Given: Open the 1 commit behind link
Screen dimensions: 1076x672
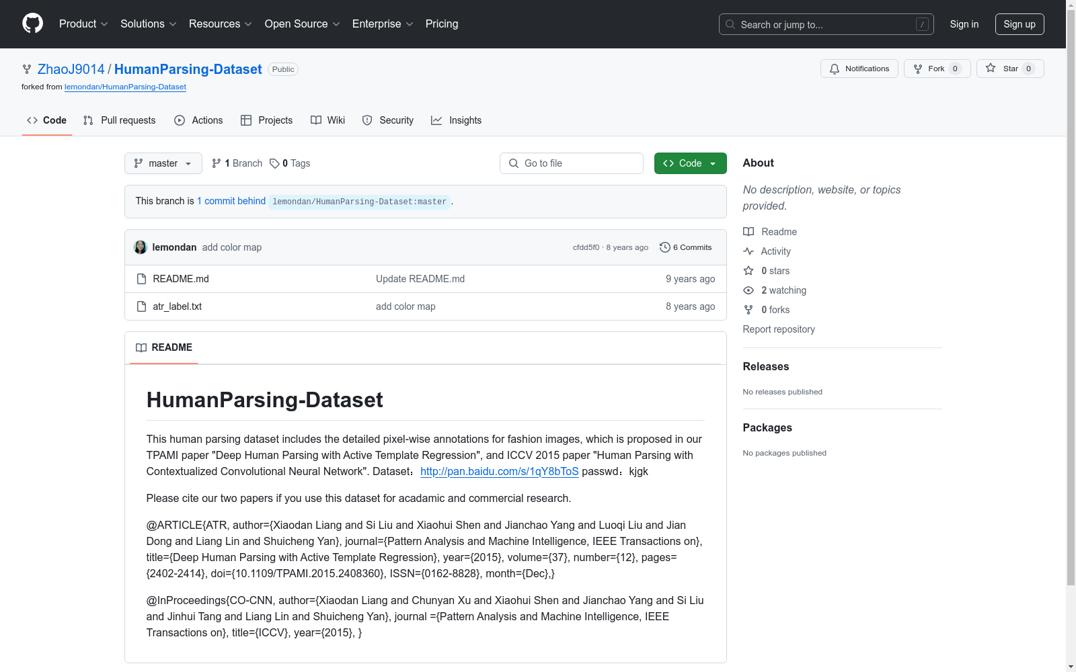Looking at the screenshot, I should click(x=231, y=201).
